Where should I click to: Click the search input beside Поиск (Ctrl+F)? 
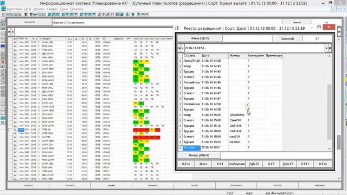click(276, 155)
